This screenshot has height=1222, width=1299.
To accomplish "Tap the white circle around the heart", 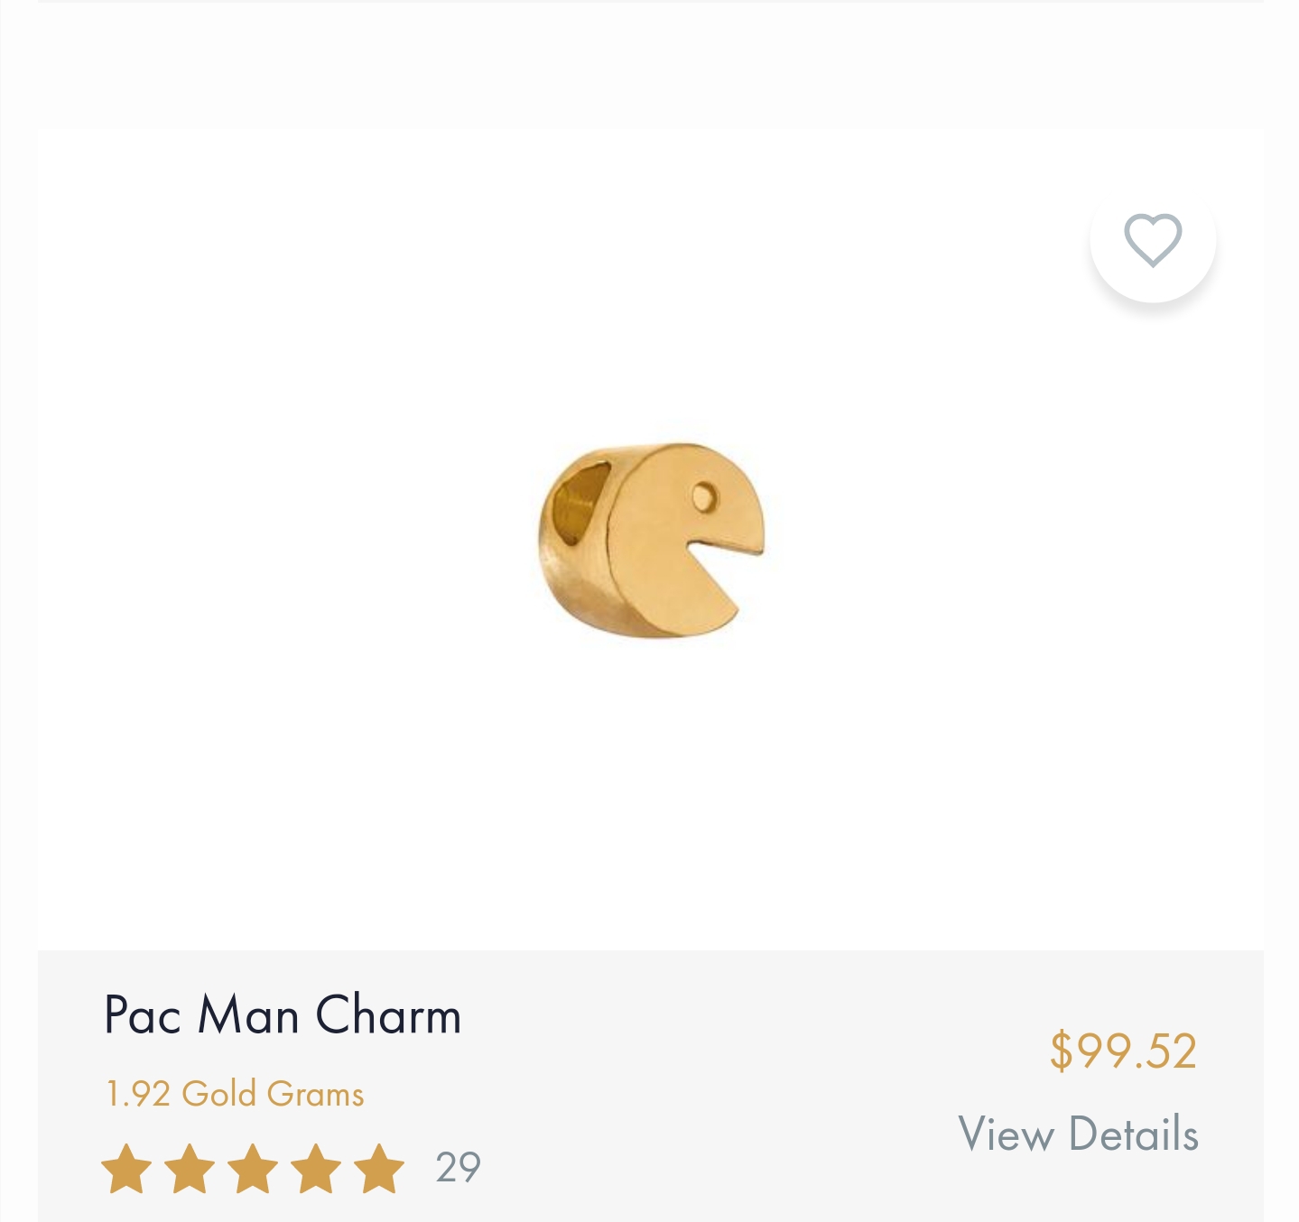I will 1153,240.
